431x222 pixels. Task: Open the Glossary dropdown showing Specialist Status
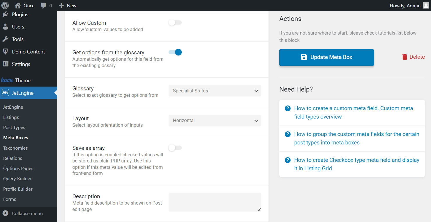coord(215,91)
